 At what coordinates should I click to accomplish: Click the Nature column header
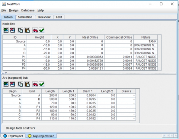click(x=146, y=37)
